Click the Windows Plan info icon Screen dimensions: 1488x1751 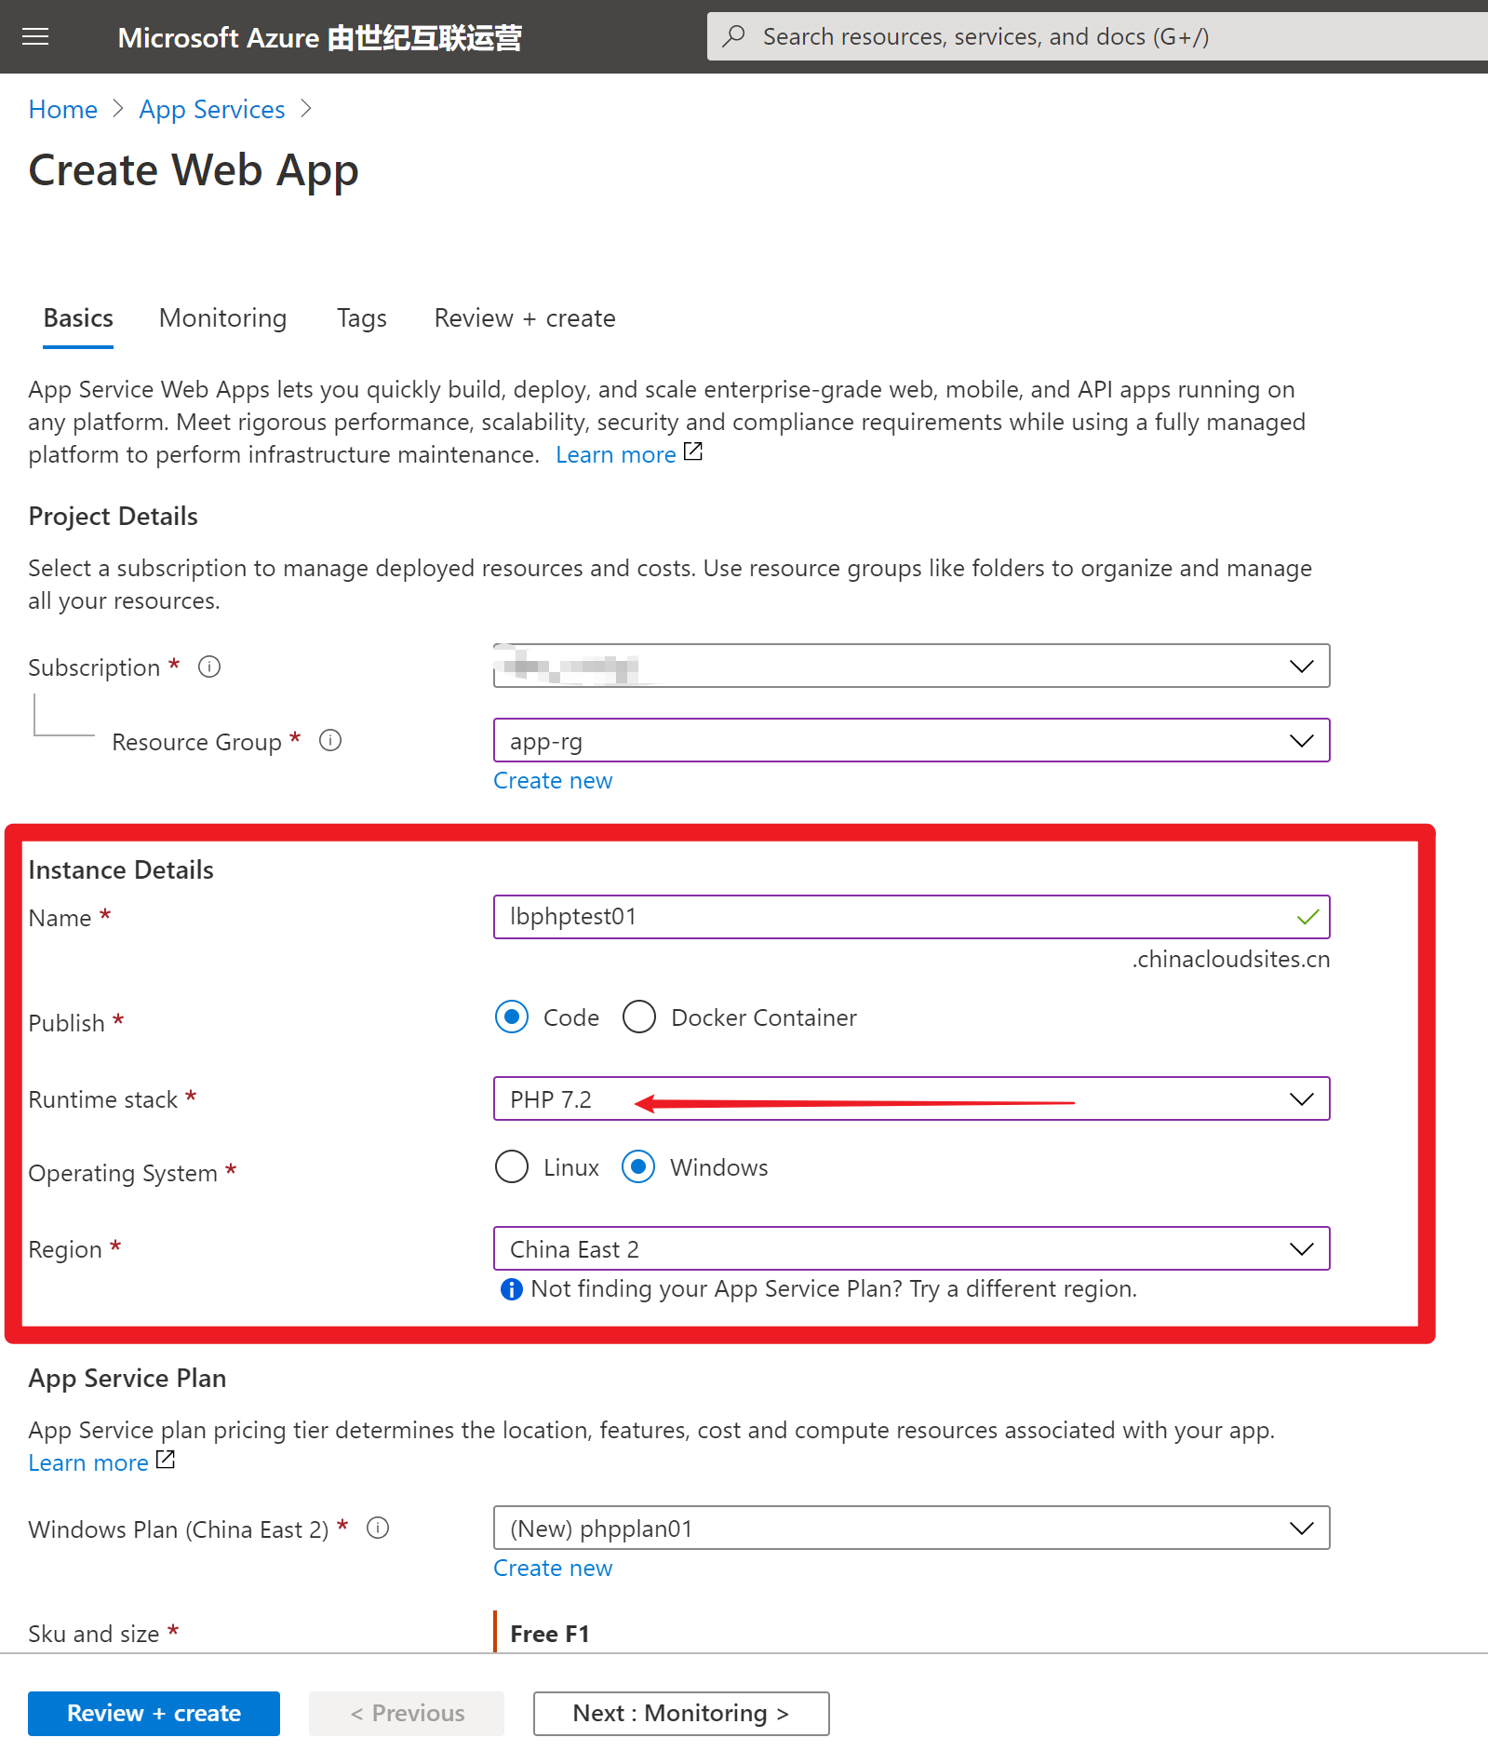coord(378,1528)
